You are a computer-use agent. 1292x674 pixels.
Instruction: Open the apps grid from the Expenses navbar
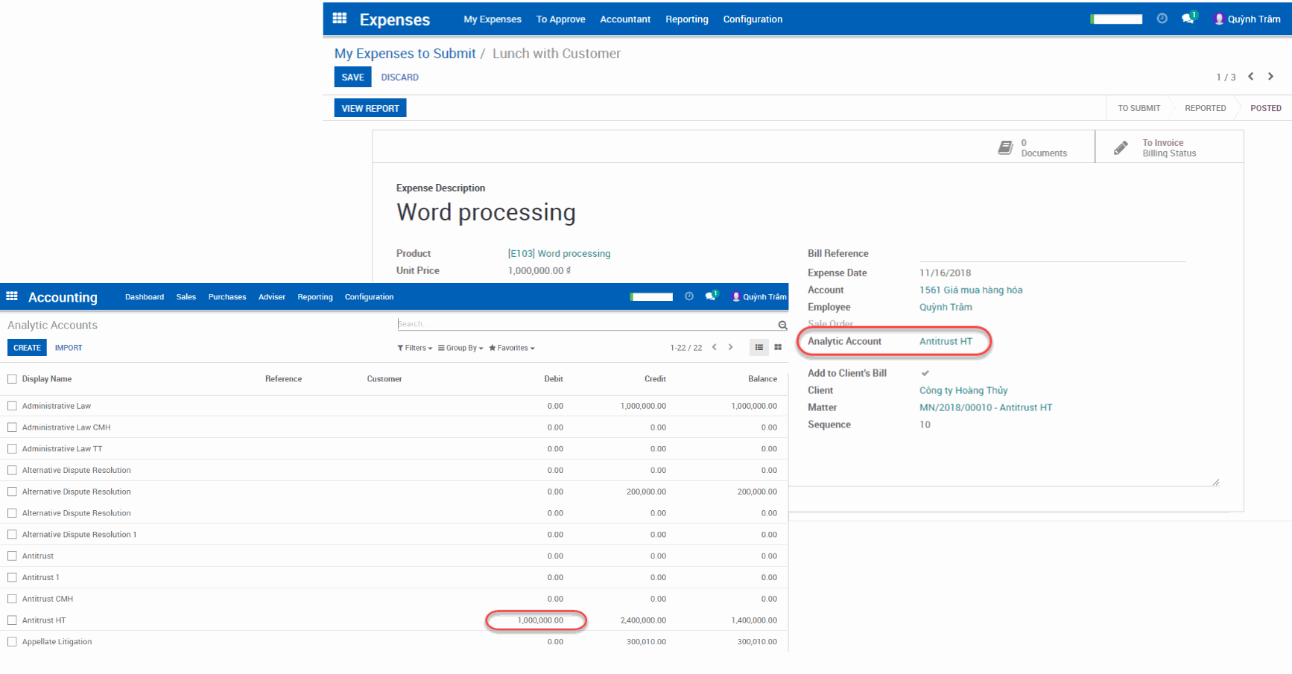tap(339, 19)
